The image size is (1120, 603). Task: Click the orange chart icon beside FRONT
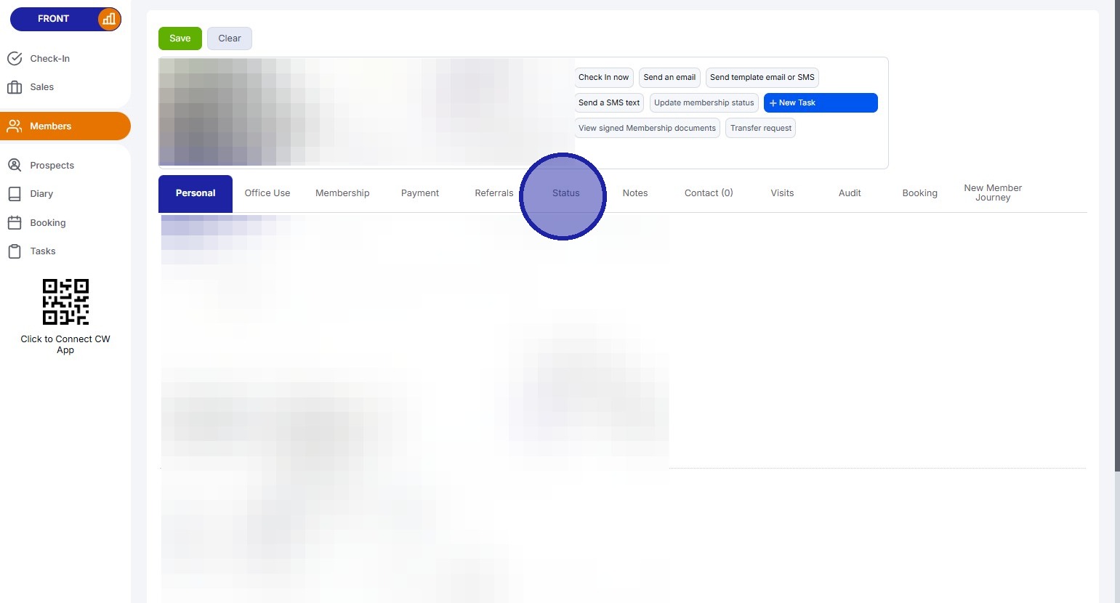coord(109,19)
